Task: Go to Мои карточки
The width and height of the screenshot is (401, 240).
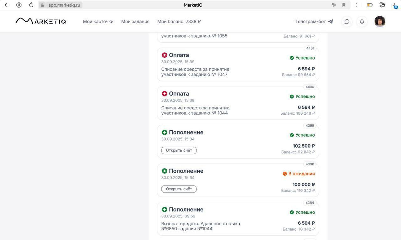Action: pos(98,22)
